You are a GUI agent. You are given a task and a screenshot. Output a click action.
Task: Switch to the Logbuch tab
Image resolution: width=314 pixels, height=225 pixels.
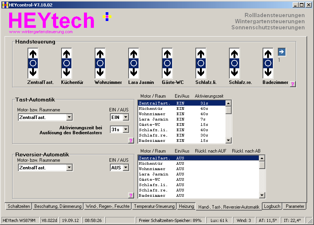(272, 206)
